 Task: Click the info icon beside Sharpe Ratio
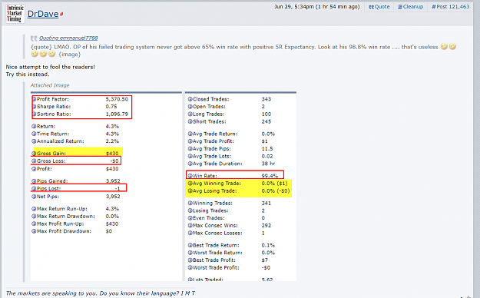(35, 107)
